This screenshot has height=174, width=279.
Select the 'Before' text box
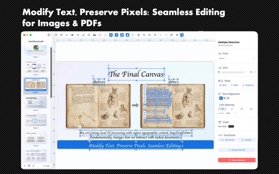pos(99,82)
